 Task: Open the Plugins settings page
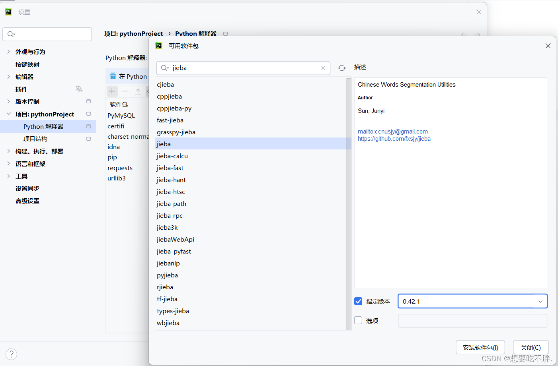point(21,89)
